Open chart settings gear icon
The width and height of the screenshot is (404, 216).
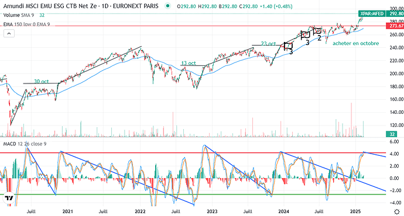pyautogui.click(x=397, y=212)
